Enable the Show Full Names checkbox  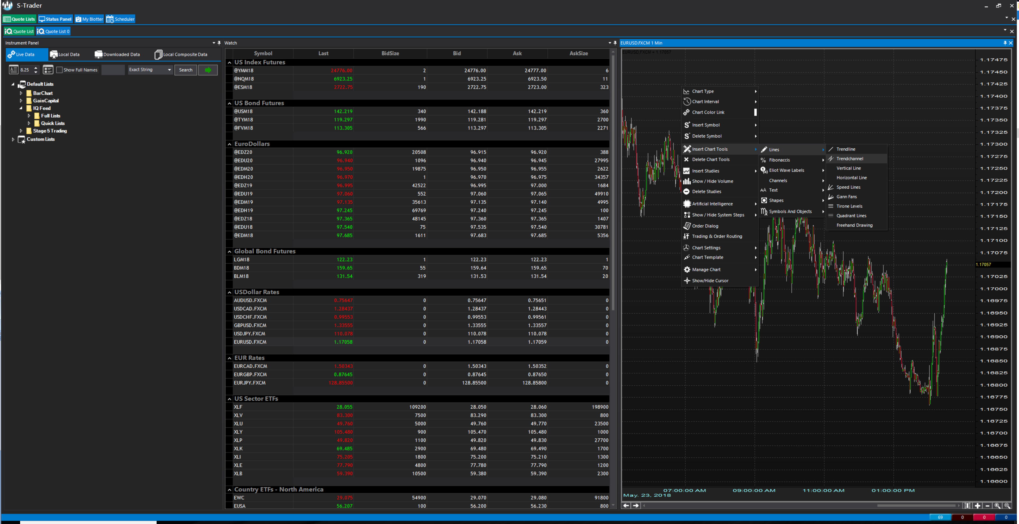(59, 70)
